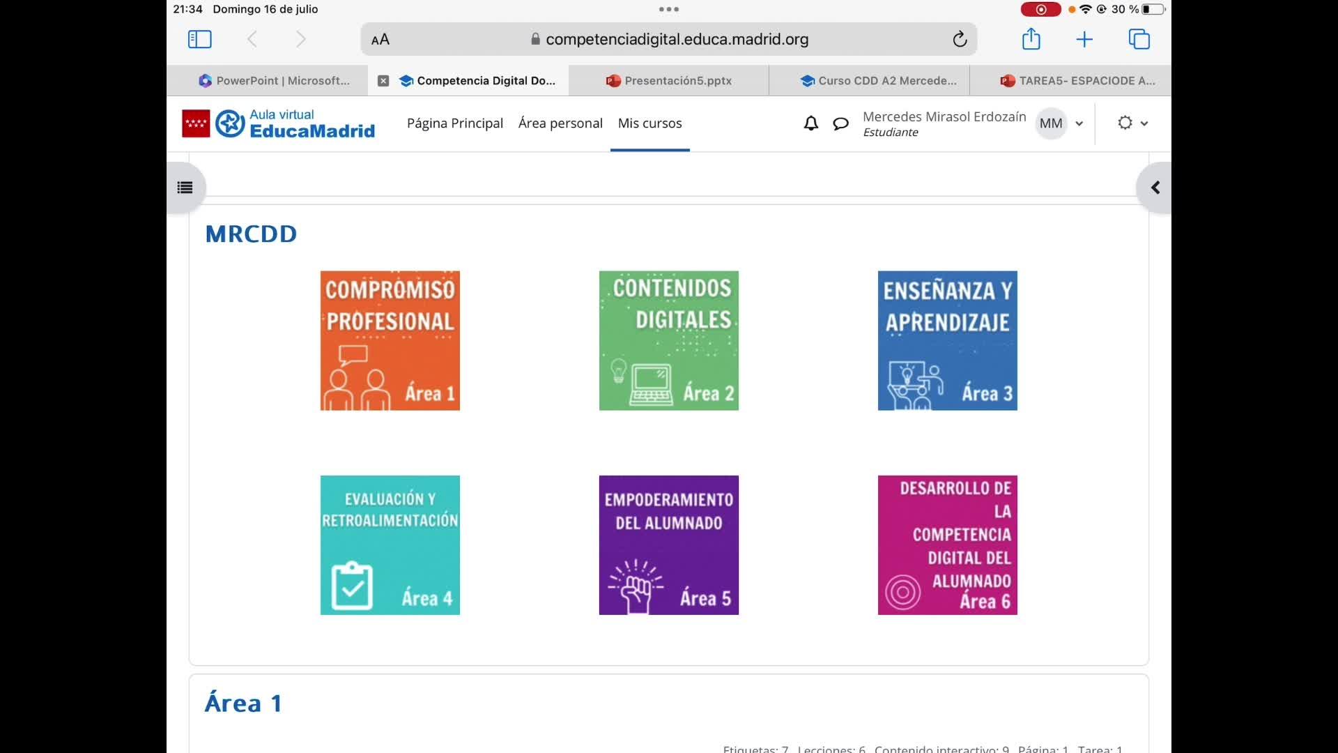
Task: Open reader view AA text options
Action: click(380, 40)
